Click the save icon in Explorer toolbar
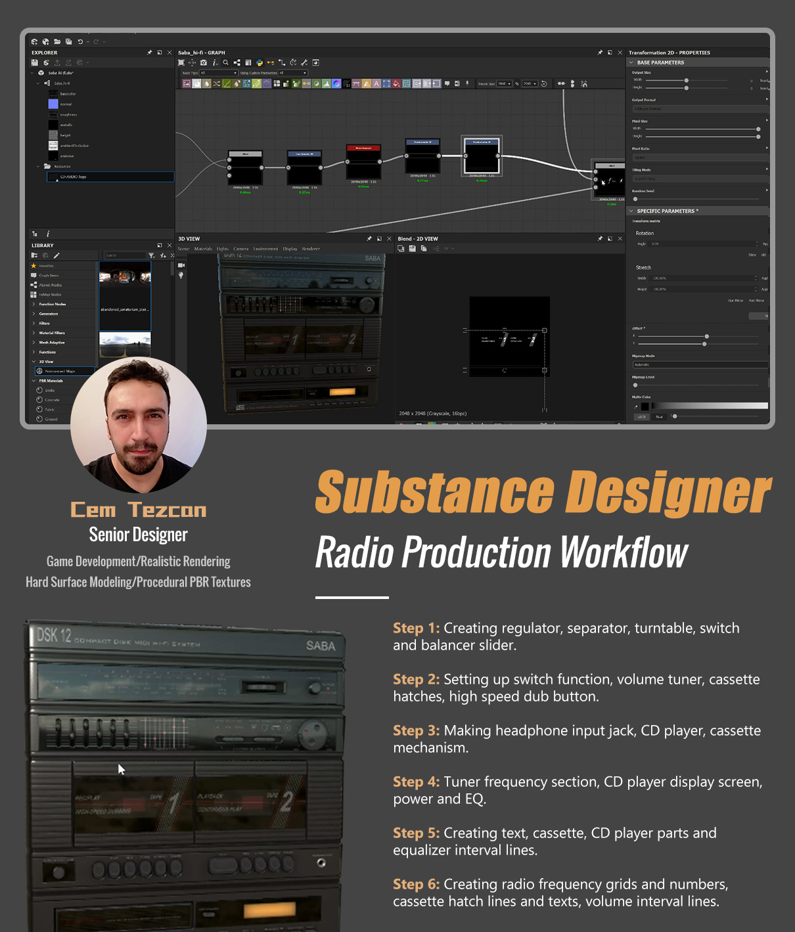The width and height of the screenshot is (795, 932). tap(35, 62)
